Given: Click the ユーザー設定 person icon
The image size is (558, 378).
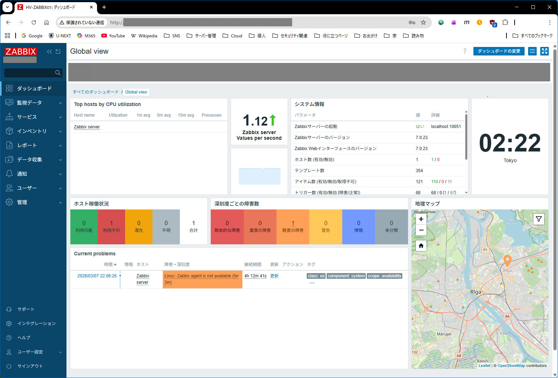Looking at the screenshot, I should click(x=9, y=352).
